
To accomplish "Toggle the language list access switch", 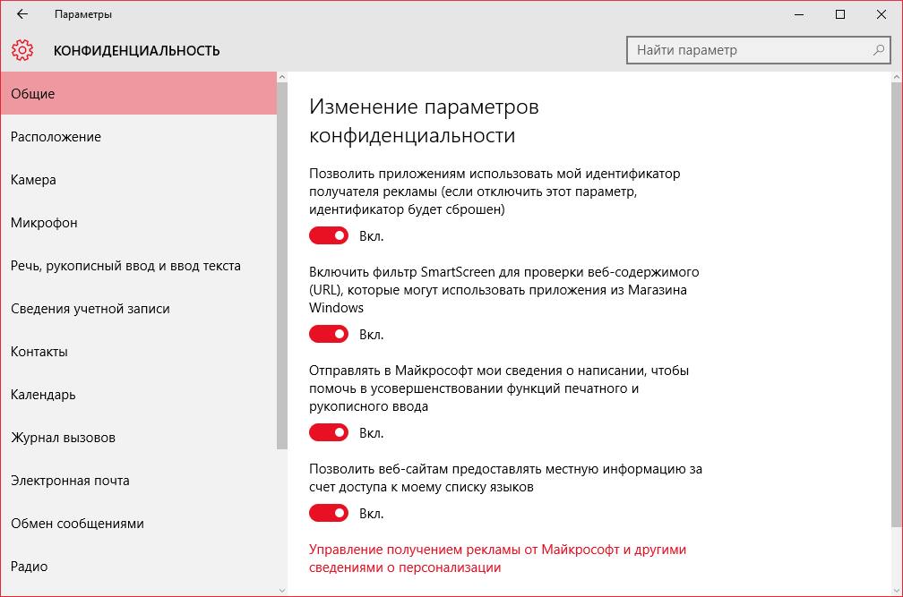I will coord(329,514).
